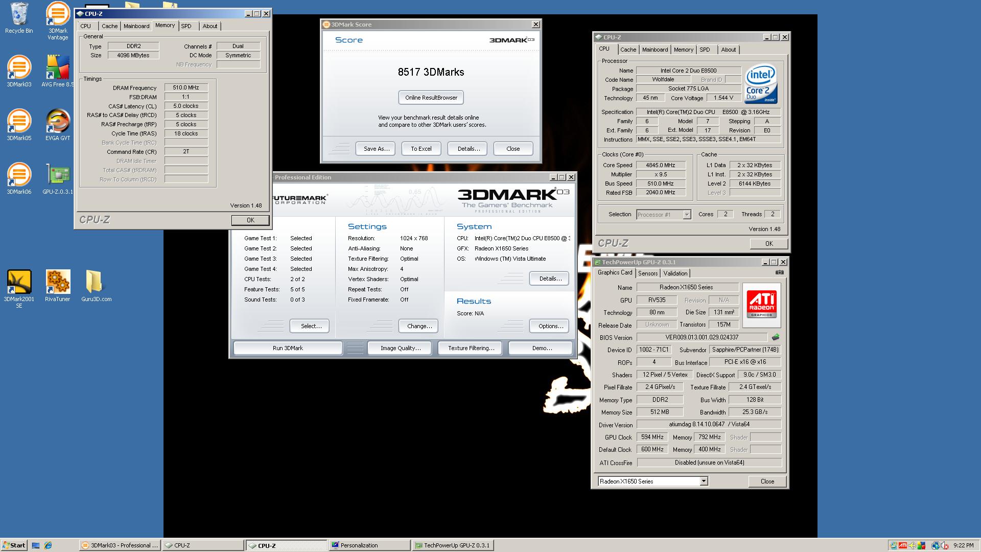The image size is (981, 552).
Task: Click the ATI Radeon logo in GPU-Z
Action: (761, 305)
